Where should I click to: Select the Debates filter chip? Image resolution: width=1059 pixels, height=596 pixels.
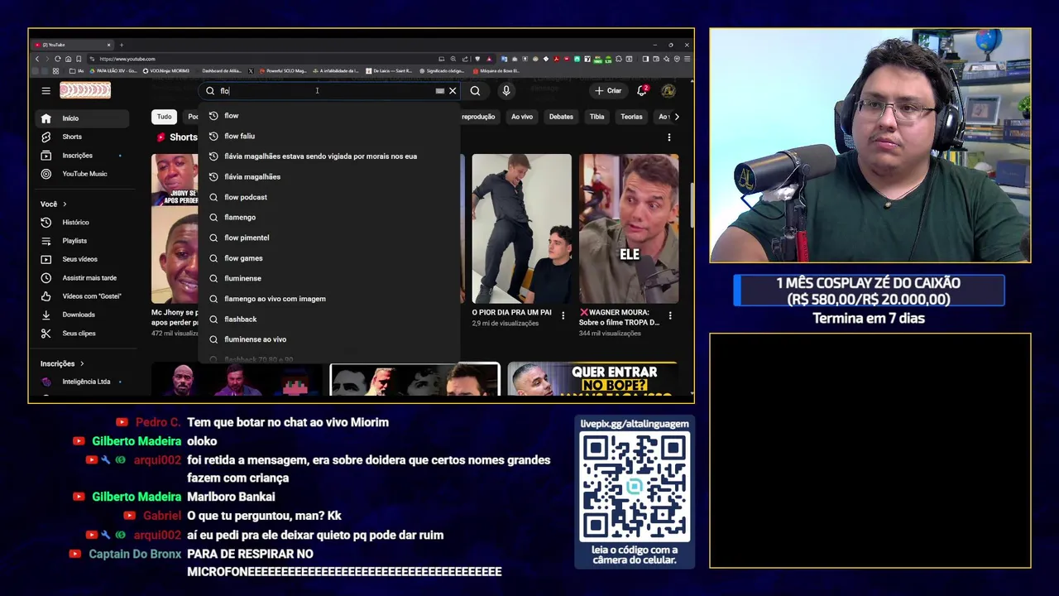(x=561, y=117)
